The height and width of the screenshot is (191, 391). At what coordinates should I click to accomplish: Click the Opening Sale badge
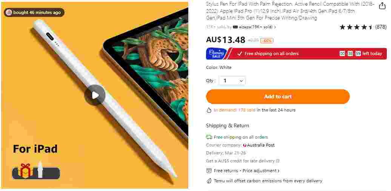point(217,53)
